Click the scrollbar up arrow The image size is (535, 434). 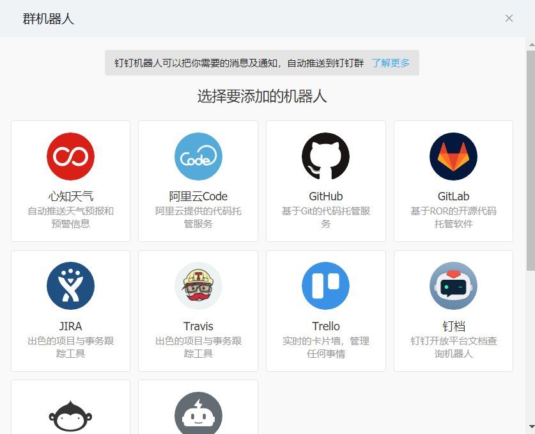(531, 44)
